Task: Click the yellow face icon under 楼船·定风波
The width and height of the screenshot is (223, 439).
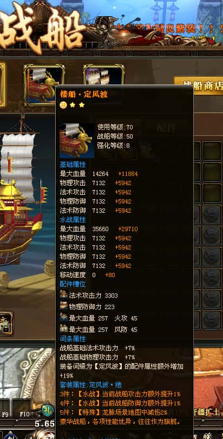Action: point(63,105)
